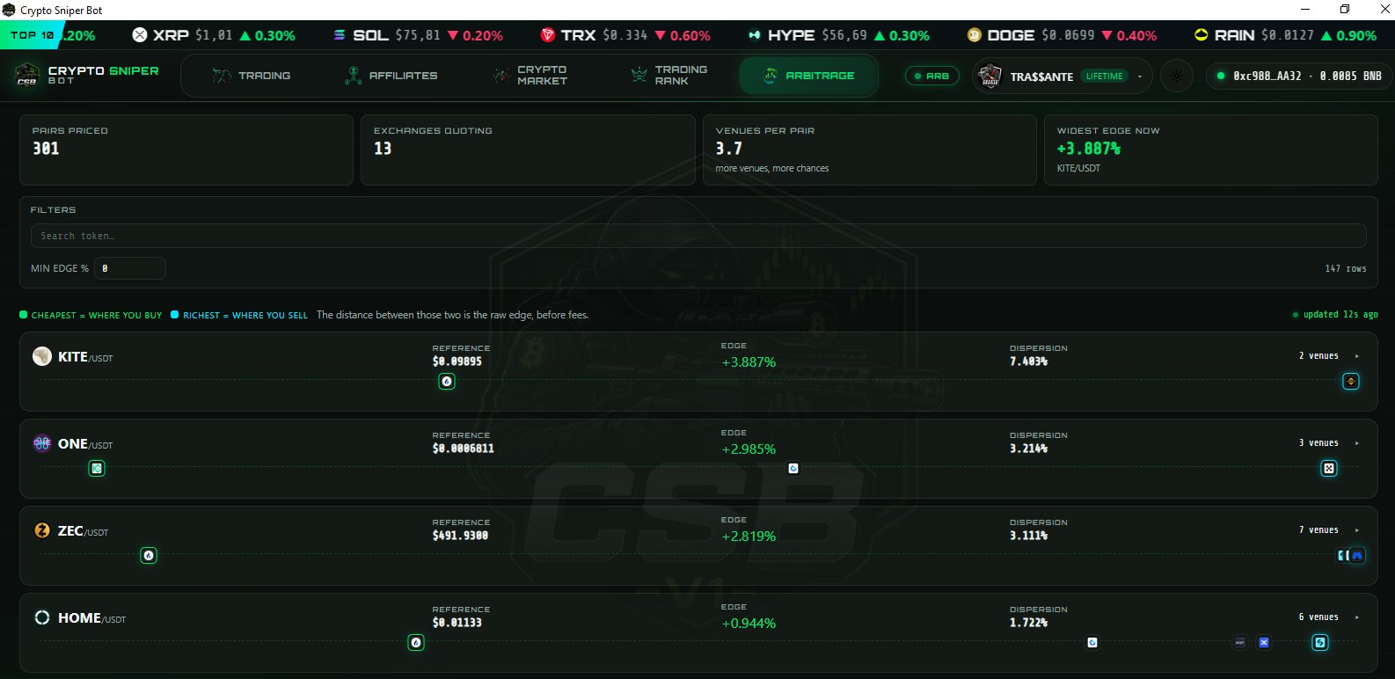
Task: Click the SOL coin icon in ticker
Action: click(x=340, y=35)
